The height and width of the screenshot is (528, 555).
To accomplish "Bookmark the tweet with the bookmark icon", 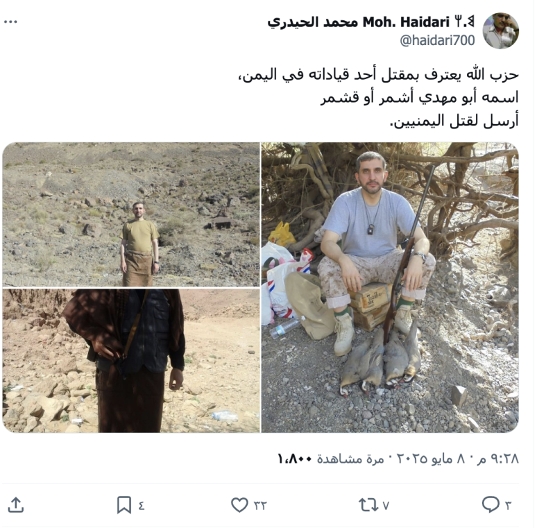I will tap(124, 504).
